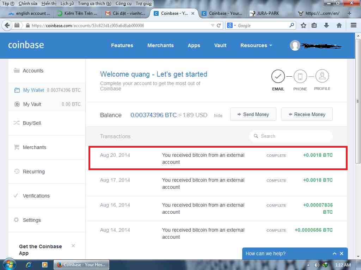
Task: Open the Aug 14, 2014 transaction row
Action: click(216, 233)
